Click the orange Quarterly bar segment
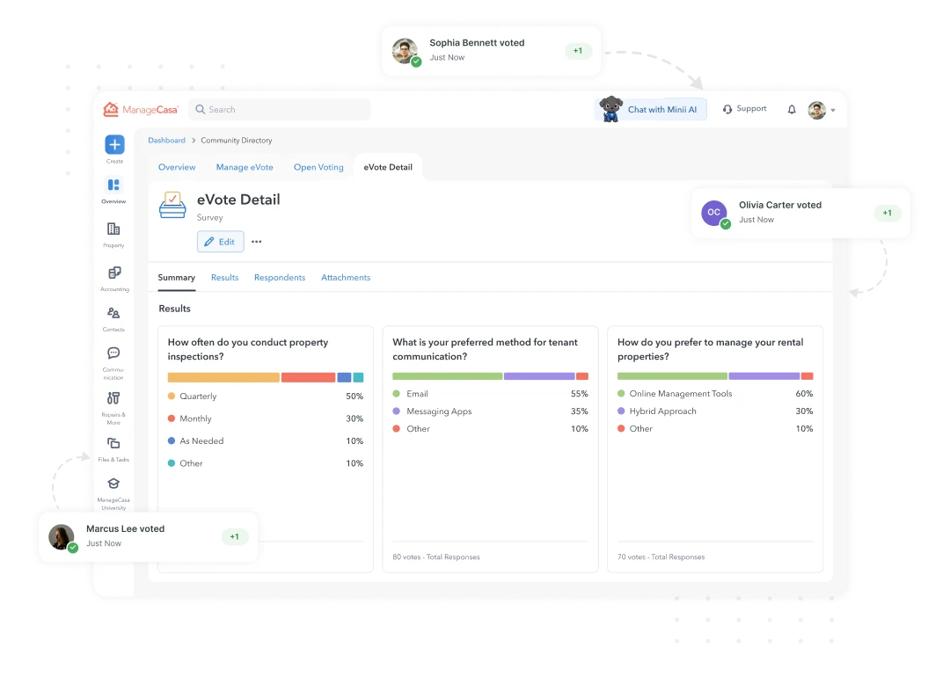The width and height of the screenshot is (950, 684). tap(223, 378)
